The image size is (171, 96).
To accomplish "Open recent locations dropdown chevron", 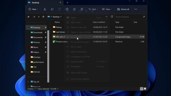I will pyautogui.click(x=39, y=17).
